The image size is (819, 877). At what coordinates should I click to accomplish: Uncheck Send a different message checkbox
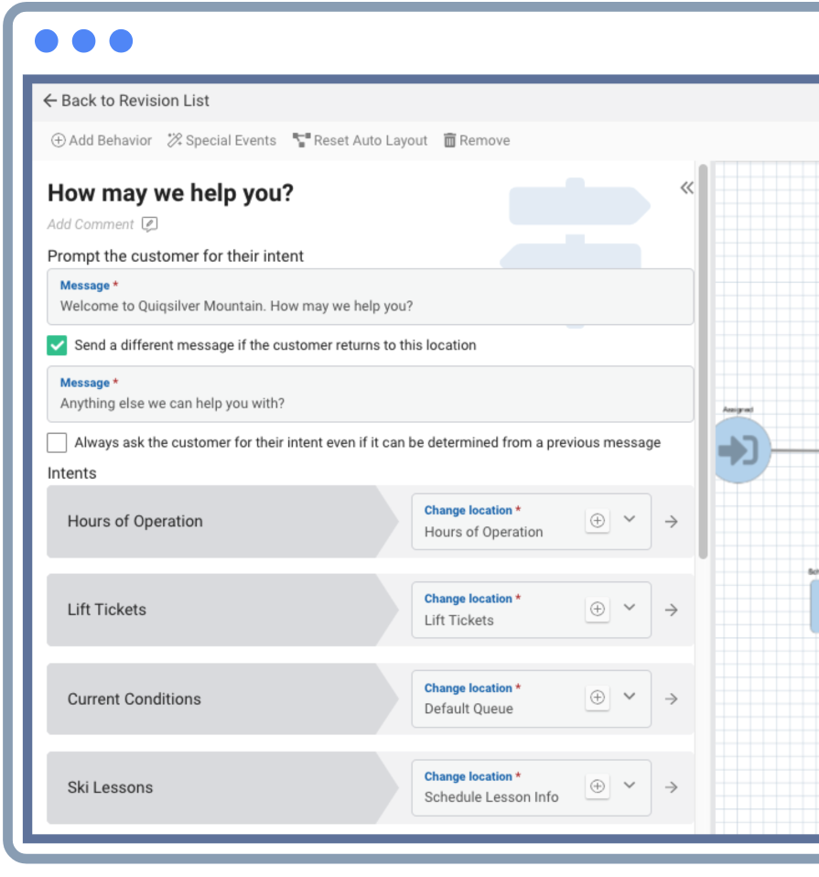point(58,345)
